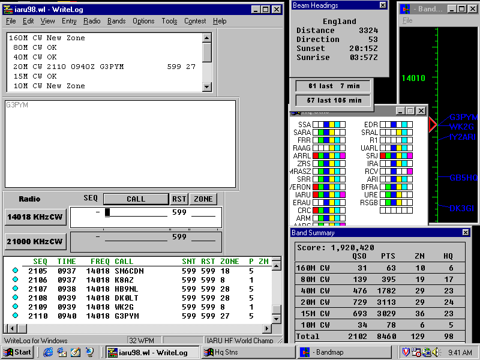
Task: Select the 14018 KHzCW radio button
Action: 35,217
